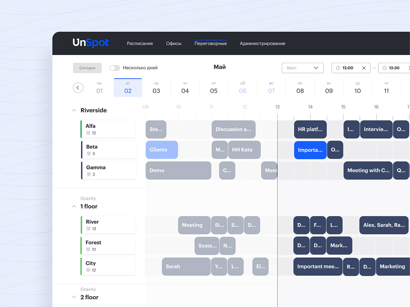Open the HH Kate booking in Beta
The image size is (410, 307).
click(244, 150)
